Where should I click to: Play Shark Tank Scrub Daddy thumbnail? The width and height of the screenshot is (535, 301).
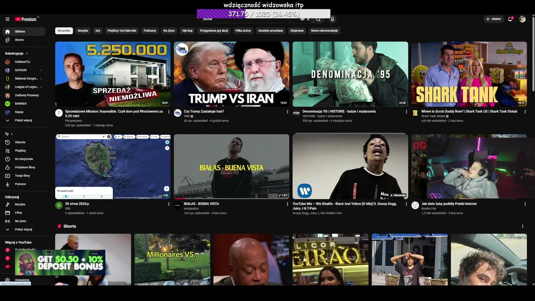469,74
